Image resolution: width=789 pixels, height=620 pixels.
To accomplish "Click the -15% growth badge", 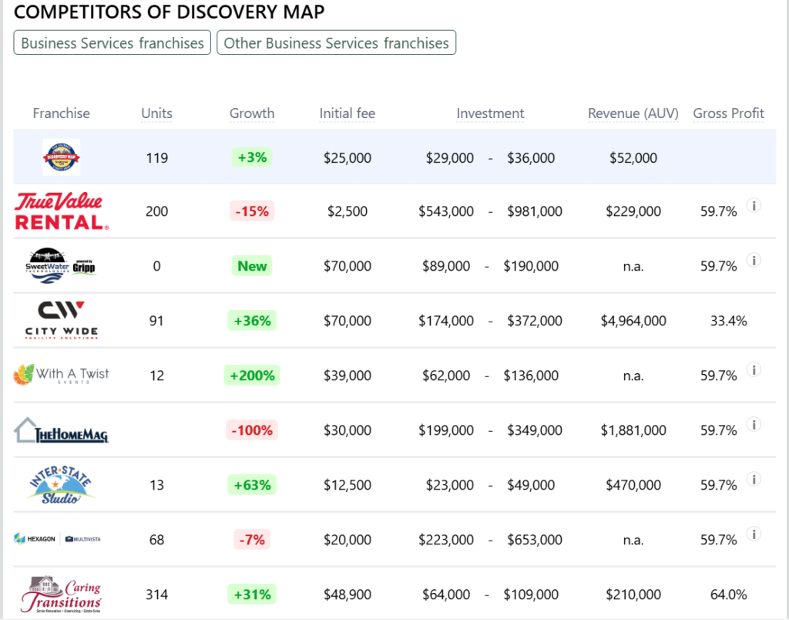I will click(252, 211).
